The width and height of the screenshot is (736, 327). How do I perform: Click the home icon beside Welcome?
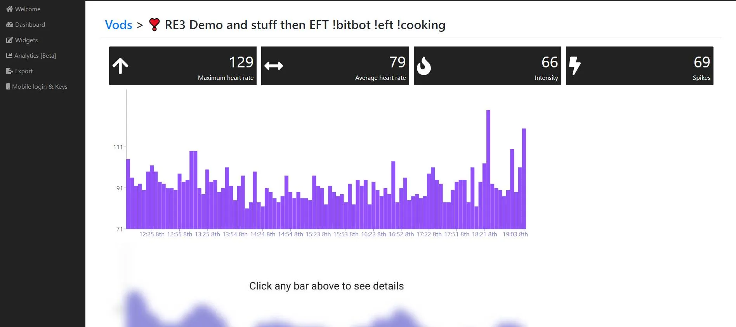[10, 9]
